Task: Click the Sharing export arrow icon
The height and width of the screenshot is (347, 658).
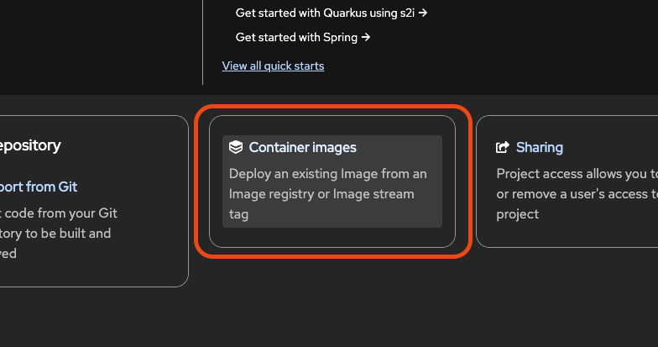Action: pyautogui.click(x=503, y=148)
